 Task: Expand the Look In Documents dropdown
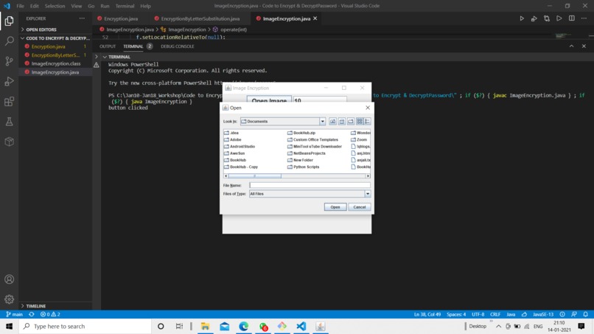pos(322,122)
